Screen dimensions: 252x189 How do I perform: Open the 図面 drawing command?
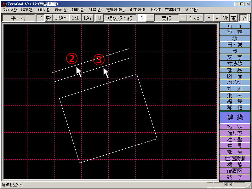pos(235,76)
